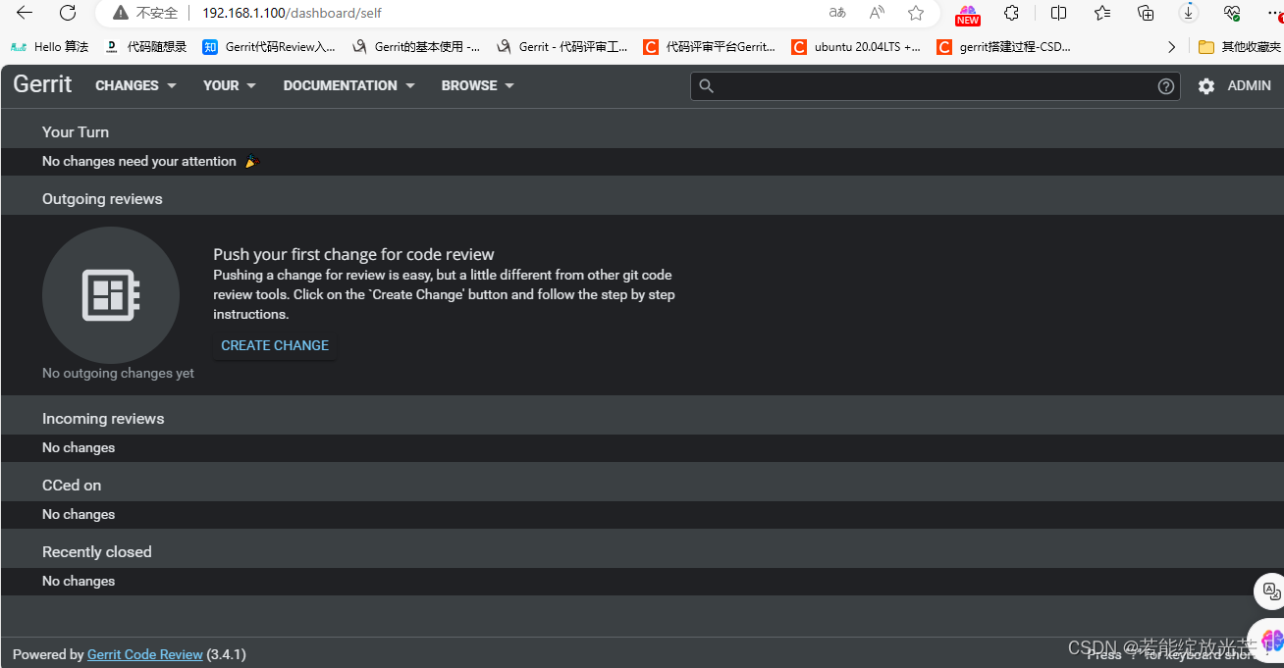Open the browser settings and more menu

pyautogui.click(x=1274, y=12)
